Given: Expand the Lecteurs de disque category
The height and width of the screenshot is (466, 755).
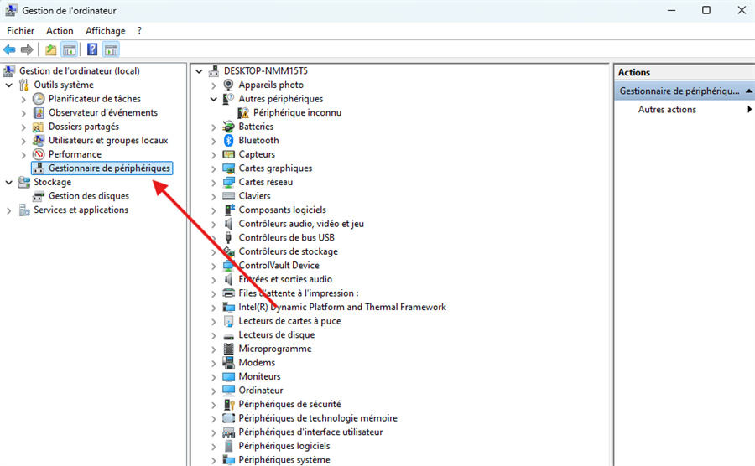Looking at the screenshot, I should coord(214,335).
